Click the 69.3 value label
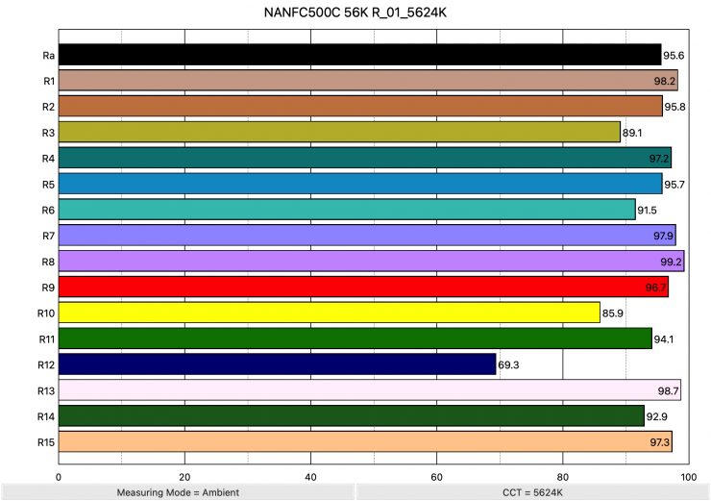The height and width of the screenshot is (501, 711). (510, 364)
